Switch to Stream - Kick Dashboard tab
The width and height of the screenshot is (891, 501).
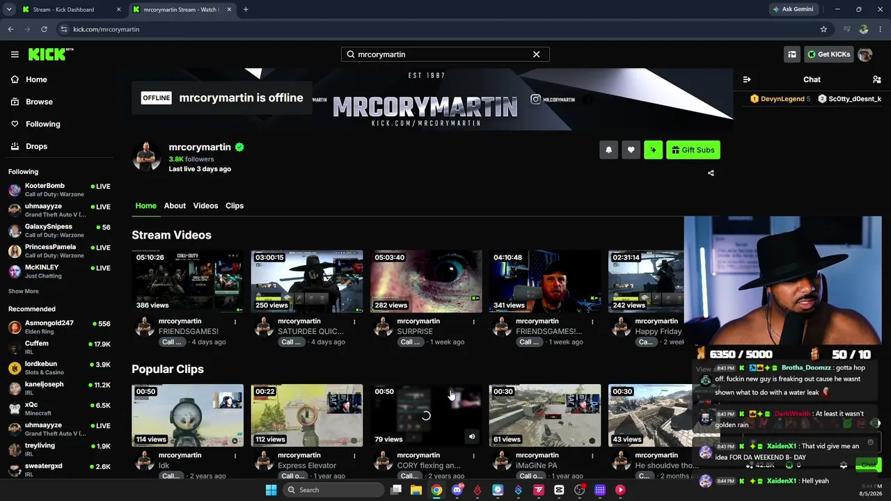click(x=72, y=10)
